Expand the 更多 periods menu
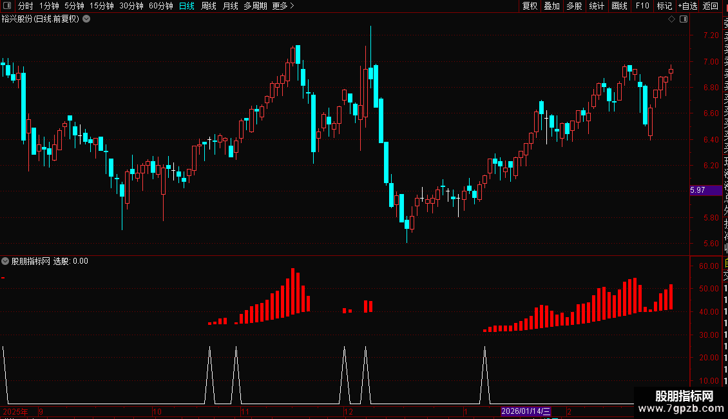The height and width of the screenshot is (419, 728). coord(283,6)
